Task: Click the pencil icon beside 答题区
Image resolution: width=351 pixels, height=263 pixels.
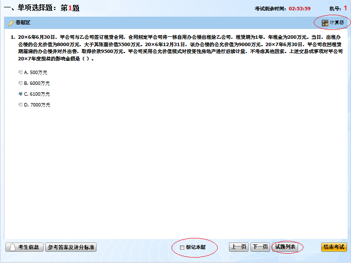Action: click(x=11, y=23)
